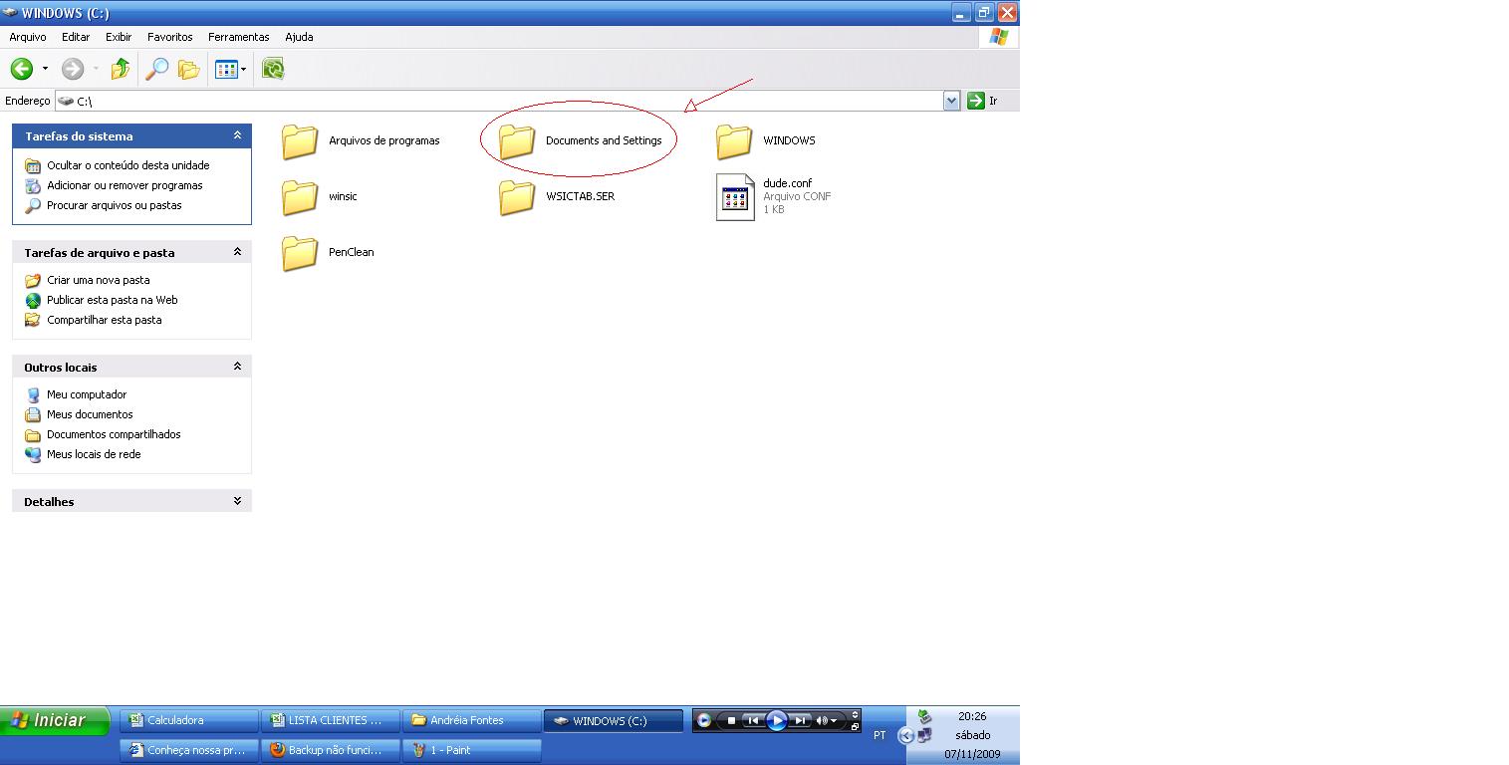Switch to Andréia Fontes taskbar window
This screenshot has height=765, width=1509.
coord(472,720)
